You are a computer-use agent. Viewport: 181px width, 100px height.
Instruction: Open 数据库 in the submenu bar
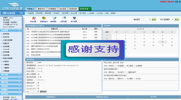[x=113, y=13]
